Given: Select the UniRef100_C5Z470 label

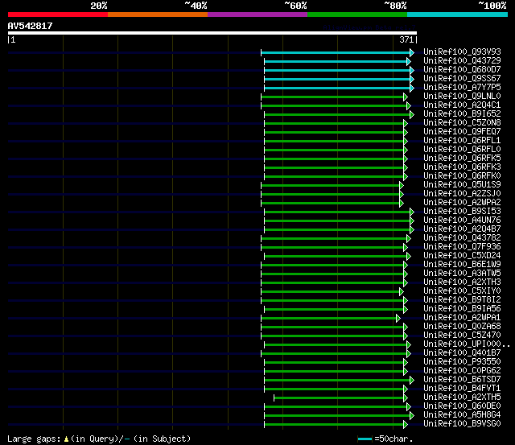Looking at the screenshot, I should tap(462, 336).
